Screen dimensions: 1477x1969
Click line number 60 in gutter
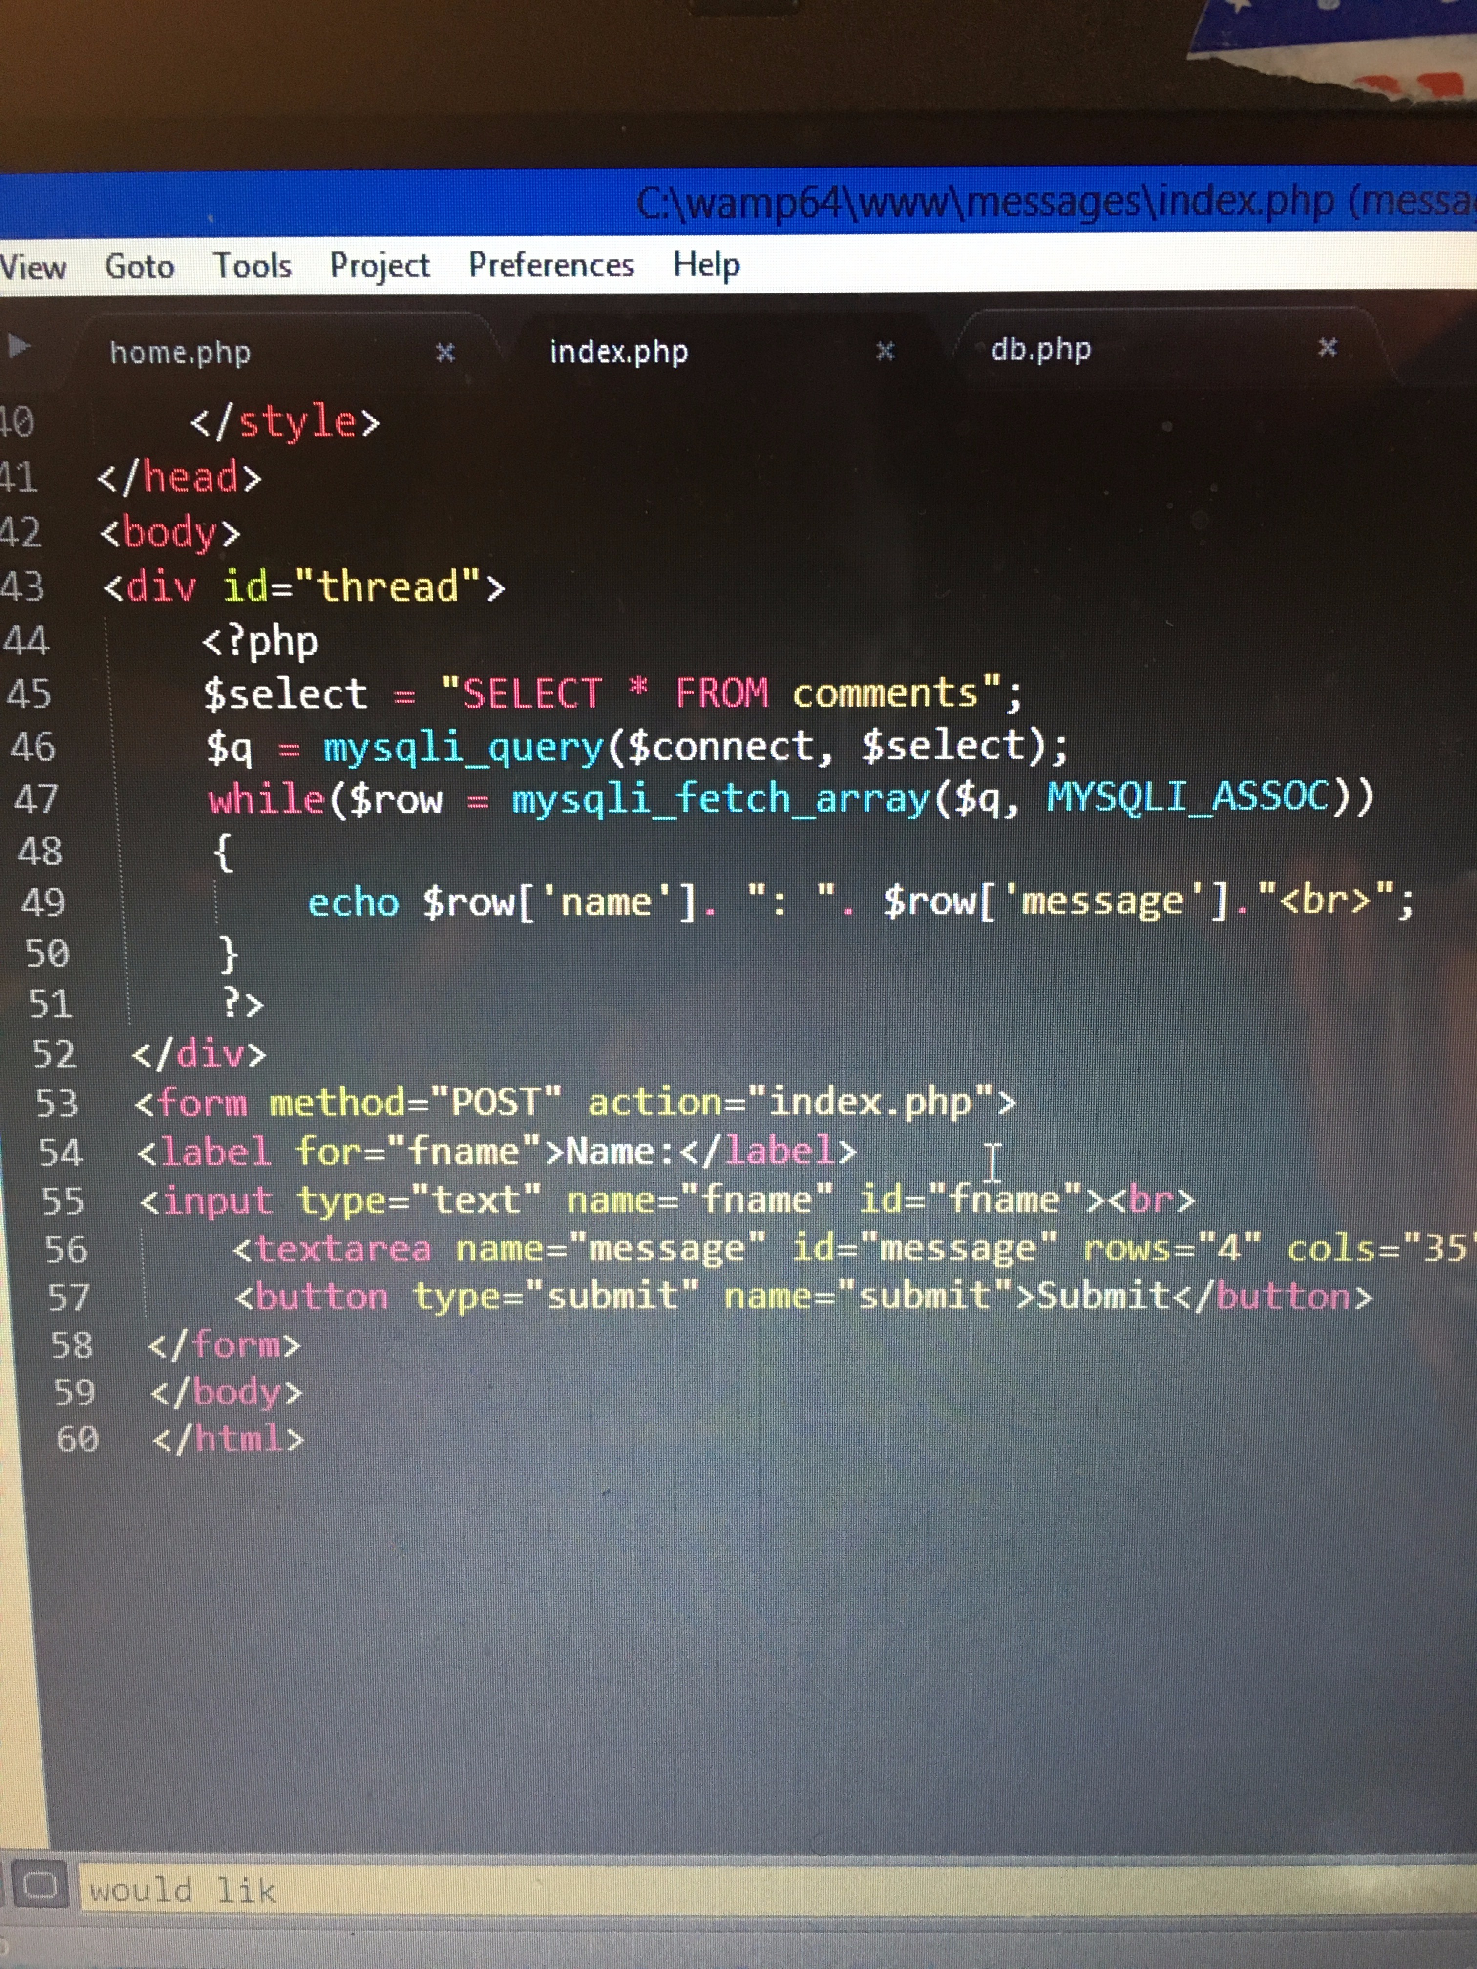[78, 1439]
